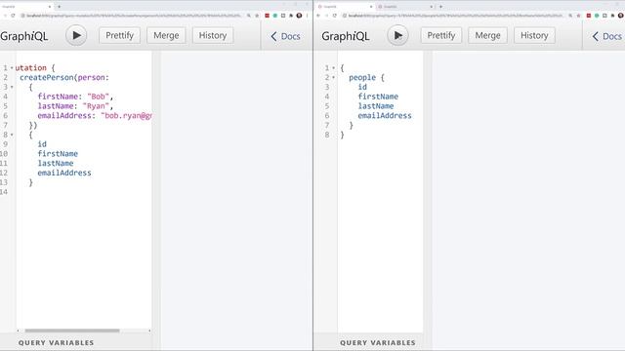
Task: Click red extension icon in right browser toolbar
Action: pyautogui.click(x=589, y=16)
